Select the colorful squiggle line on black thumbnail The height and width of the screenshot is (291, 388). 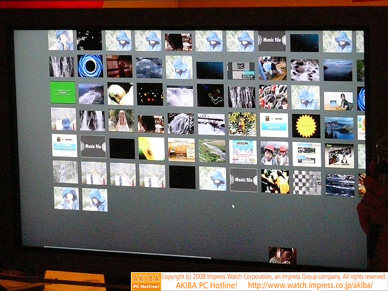click(x=210, y=95)
